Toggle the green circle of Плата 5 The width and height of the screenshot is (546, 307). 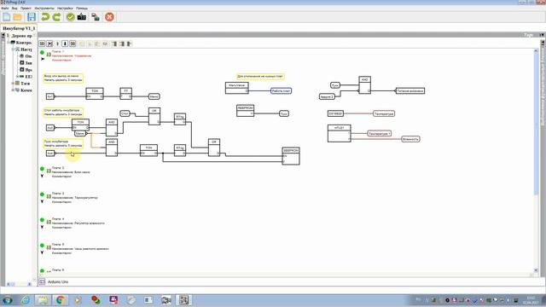[x=42, y=246]
